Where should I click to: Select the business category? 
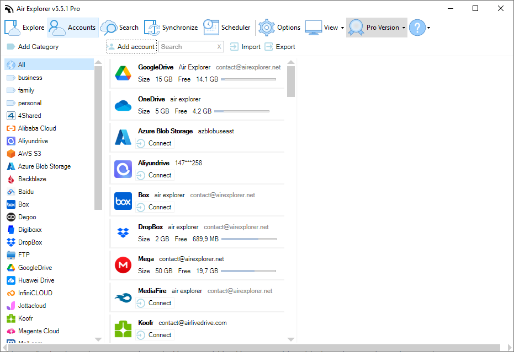[x=49, y=78]
